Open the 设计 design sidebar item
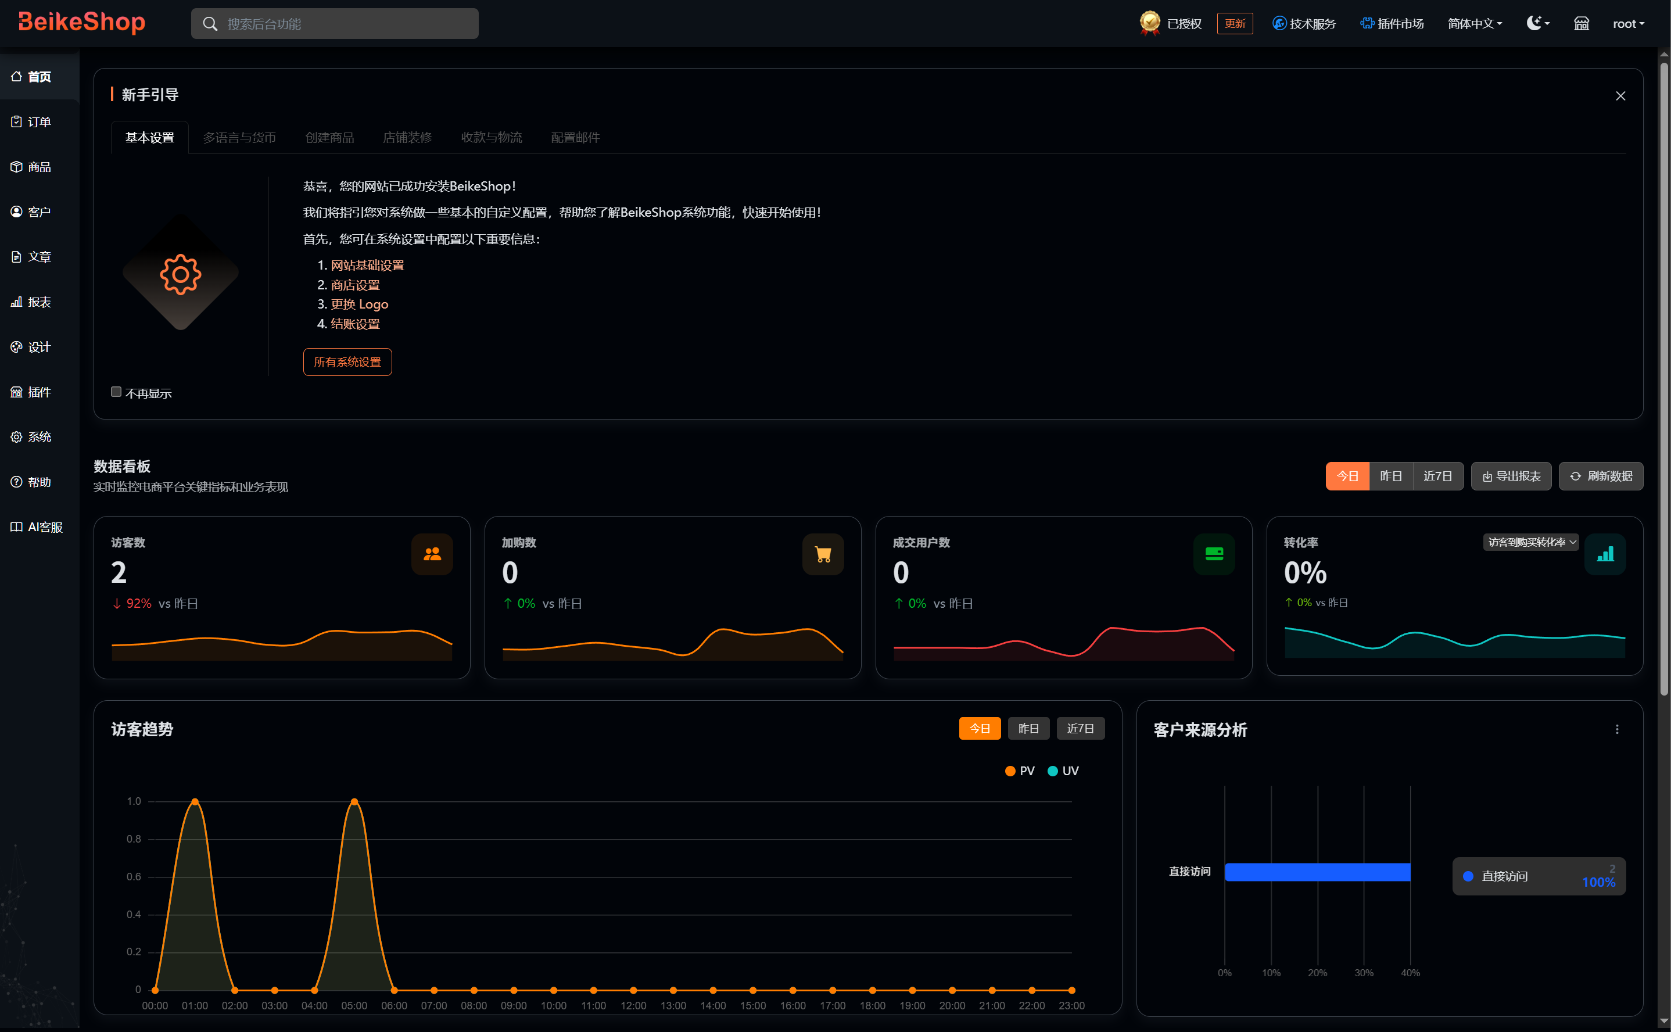Image resolution: width=1671 pixels, height=1032 pixels. coord(40,347)
